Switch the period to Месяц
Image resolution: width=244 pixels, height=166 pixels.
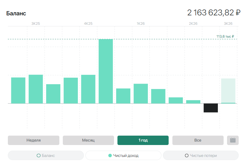(x=88, y=140)
